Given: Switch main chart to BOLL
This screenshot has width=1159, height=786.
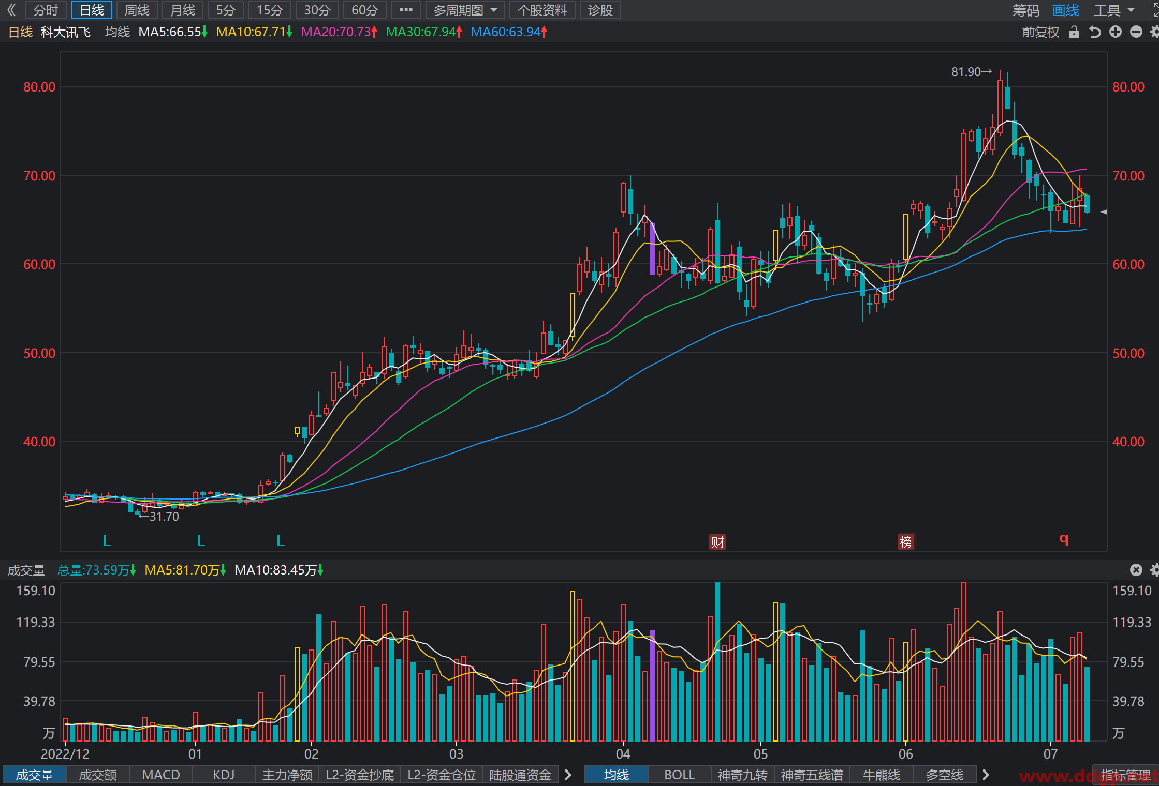Looking at the screenshot, I should (x=679, y=775).
